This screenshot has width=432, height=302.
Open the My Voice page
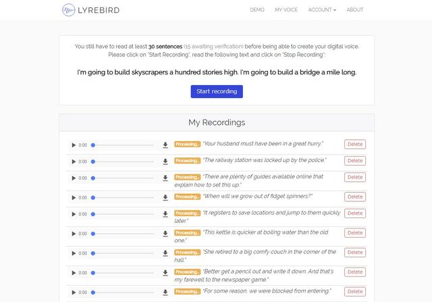pos(286,10)
